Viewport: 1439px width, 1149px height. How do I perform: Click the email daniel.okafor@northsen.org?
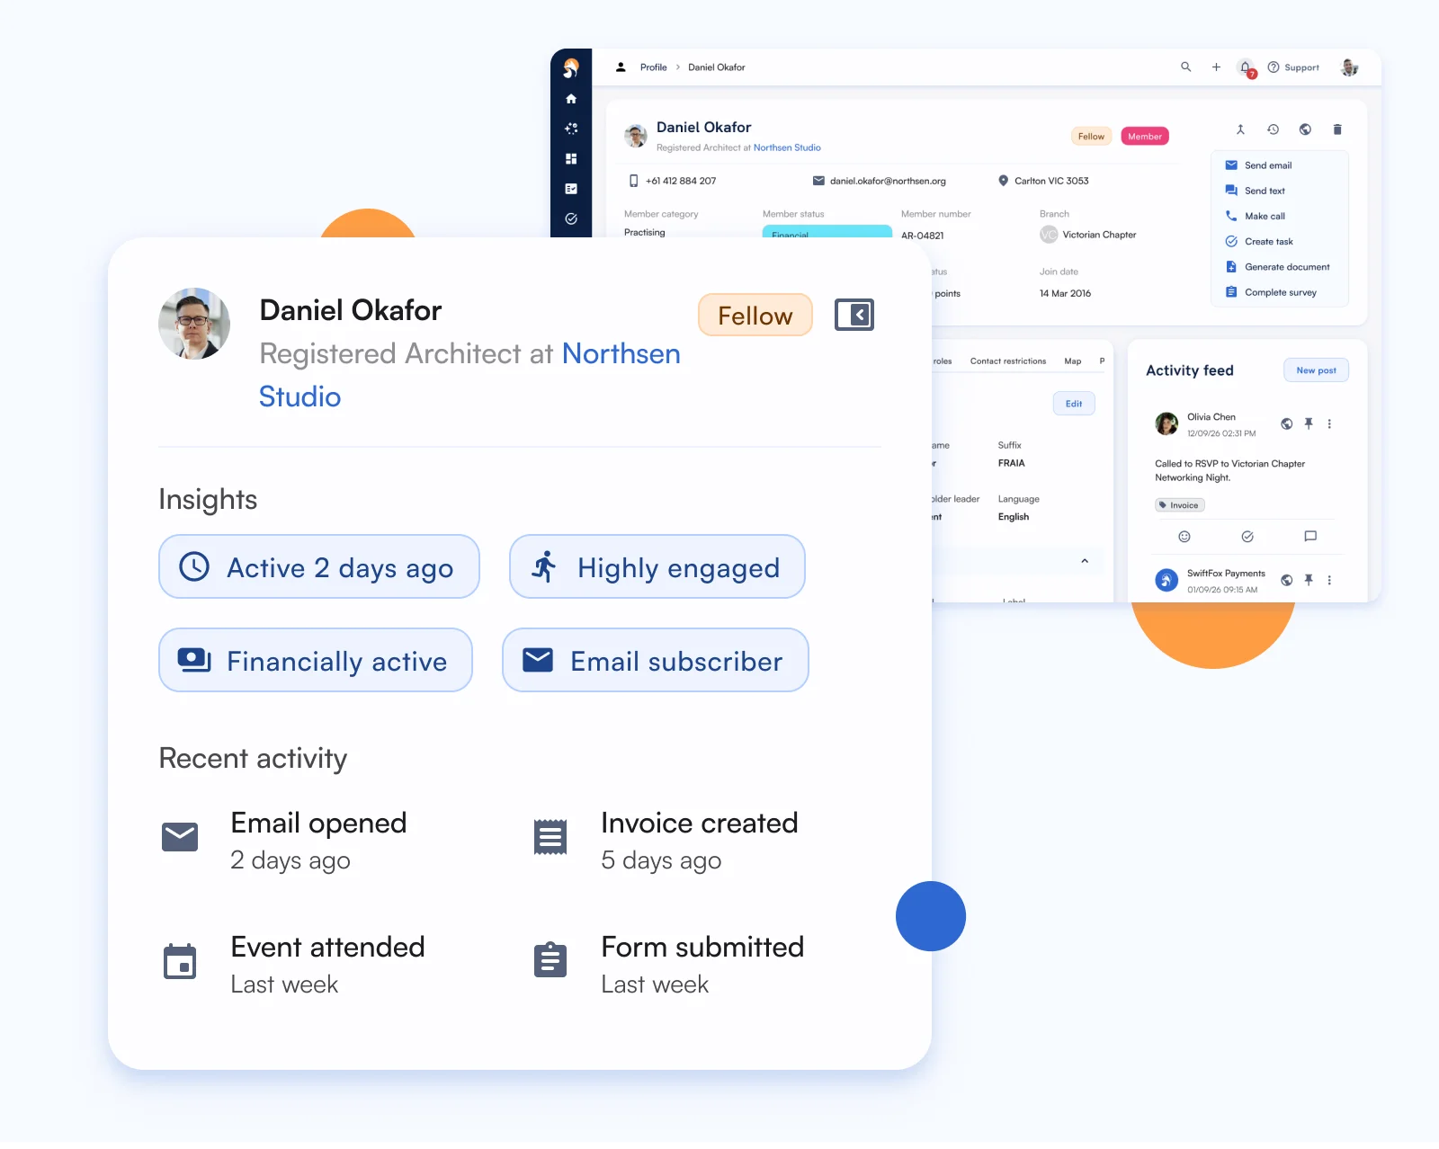(888, 181)
